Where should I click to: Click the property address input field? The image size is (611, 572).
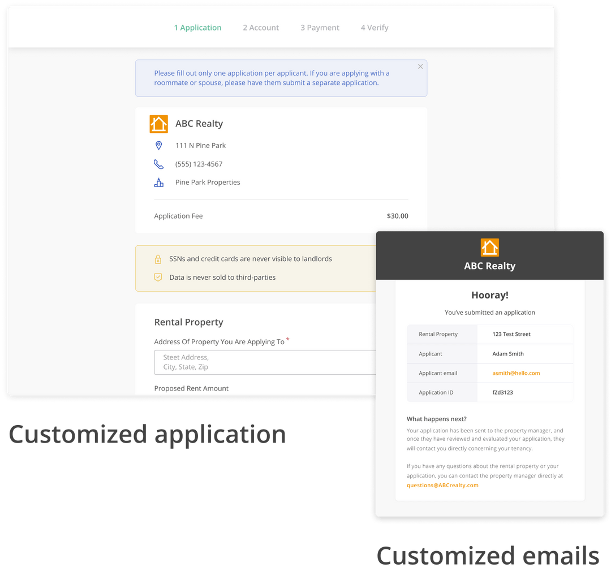[255, 362]
